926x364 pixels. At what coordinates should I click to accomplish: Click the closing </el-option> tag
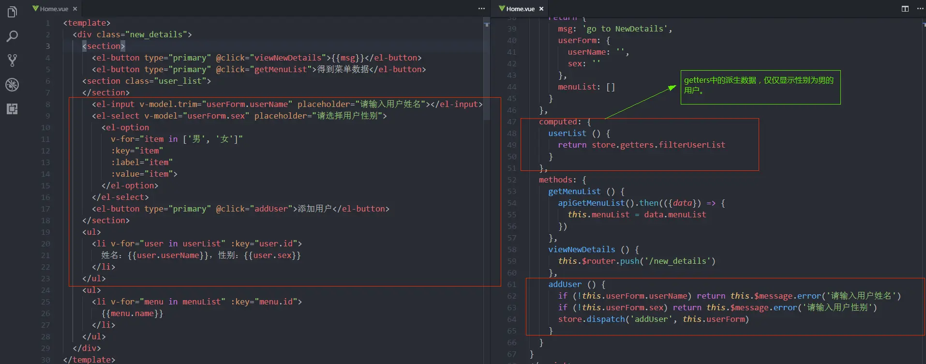(130, 185)
